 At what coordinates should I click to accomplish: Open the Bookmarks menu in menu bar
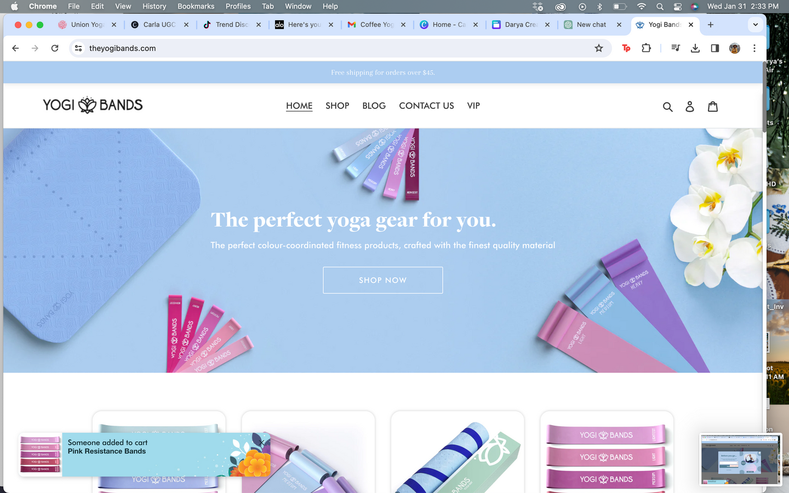tap(196, 7)
